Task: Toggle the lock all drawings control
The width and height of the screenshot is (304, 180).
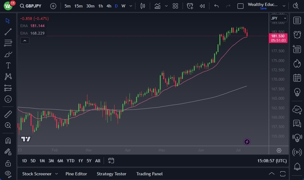Action: pos(8,163)
